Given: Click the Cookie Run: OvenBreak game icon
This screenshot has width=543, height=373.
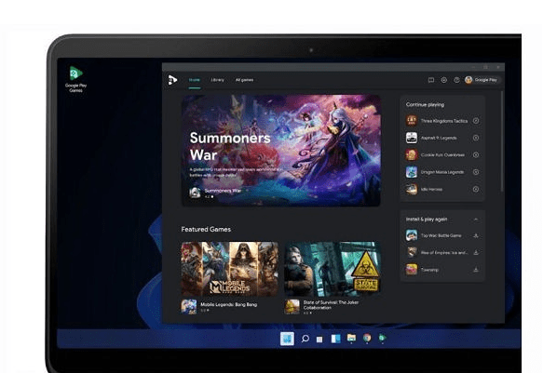Looking at the screenshot, I should click(412, 154).
